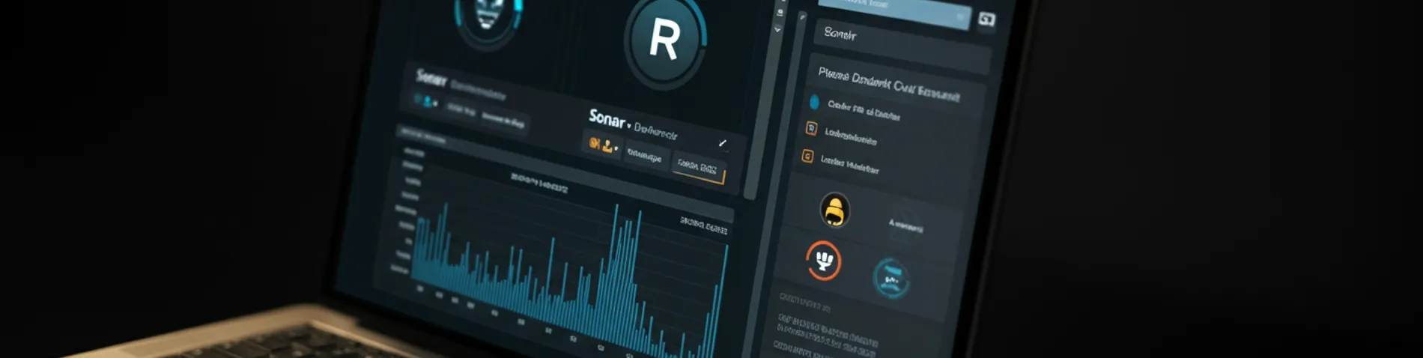Click the orange square icon in third list row
This screenshot has width=1423, height=358.
(807, 156)
